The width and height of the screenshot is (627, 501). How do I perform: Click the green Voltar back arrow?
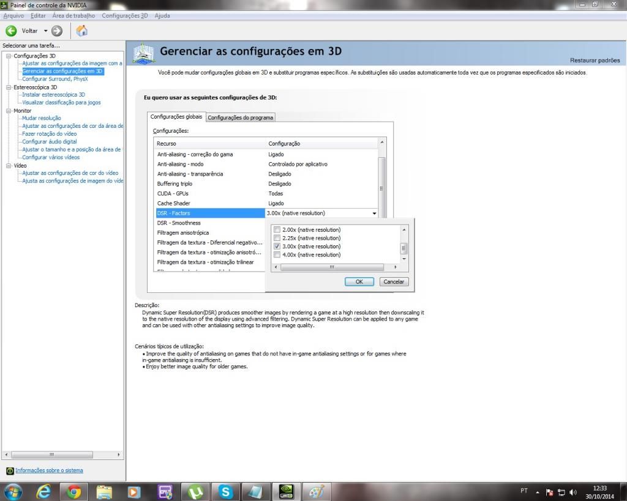11,31
